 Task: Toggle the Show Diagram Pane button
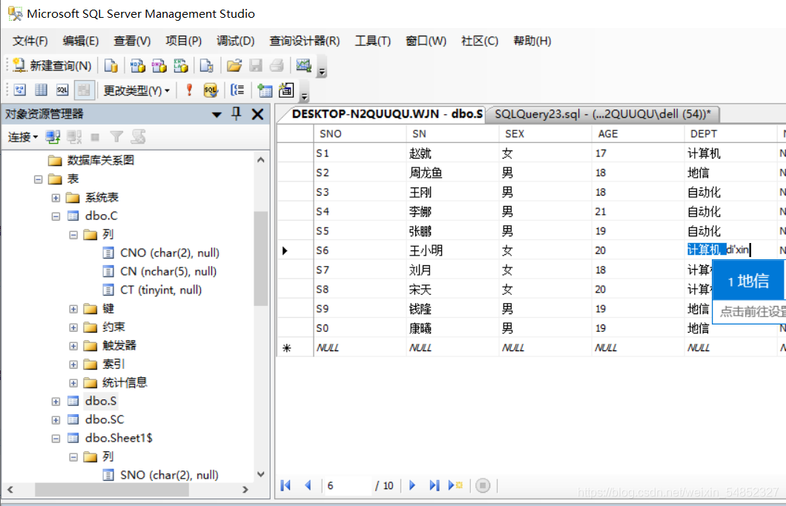pos(20,90)
